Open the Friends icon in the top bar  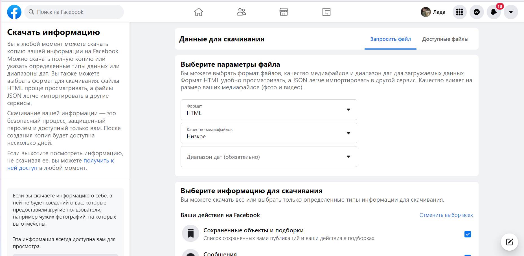[241, 12]
